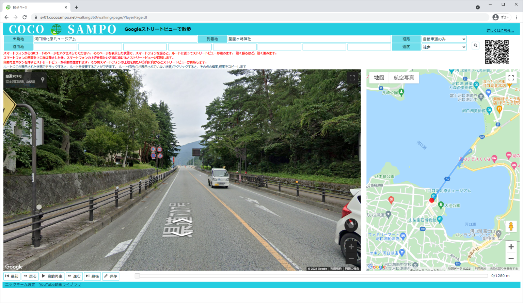
Task: Click the 山梨宝石博物館 museum marker
Action: click(440, 219)
